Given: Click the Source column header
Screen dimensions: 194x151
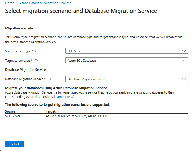Looking at the screenshot, I should [x=10, y=111].
